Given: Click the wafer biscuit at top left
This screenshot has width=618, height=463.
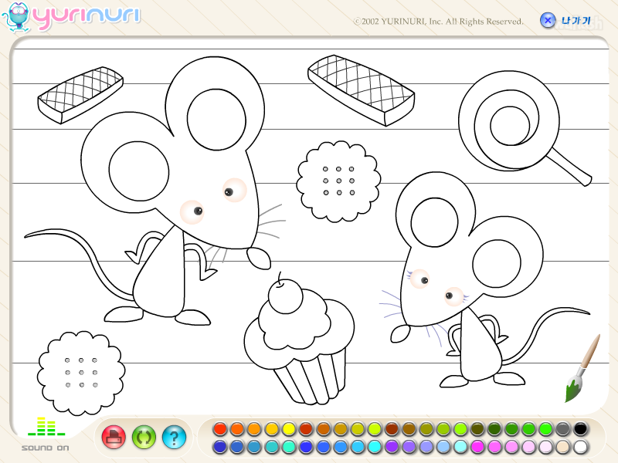Looking at the screenshot, I should click(x=80, y=95).
